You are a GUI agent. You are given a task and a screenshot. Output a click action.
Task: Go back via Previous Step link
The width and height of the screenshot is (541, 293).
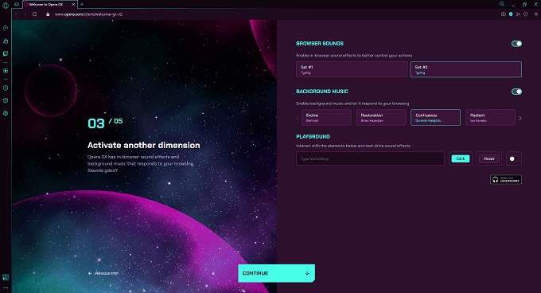coord(103,273)
